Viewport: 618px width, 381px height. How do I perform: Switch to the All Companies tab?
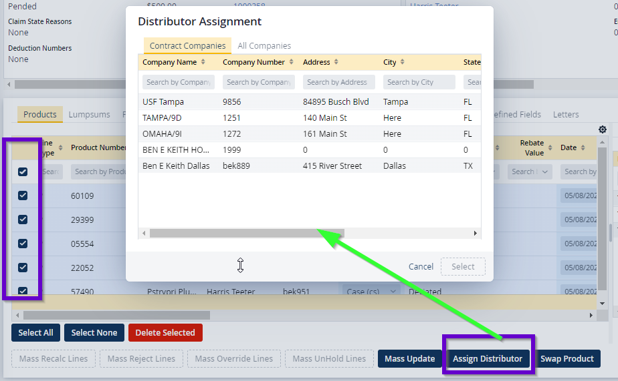click(x=264, y=46)
